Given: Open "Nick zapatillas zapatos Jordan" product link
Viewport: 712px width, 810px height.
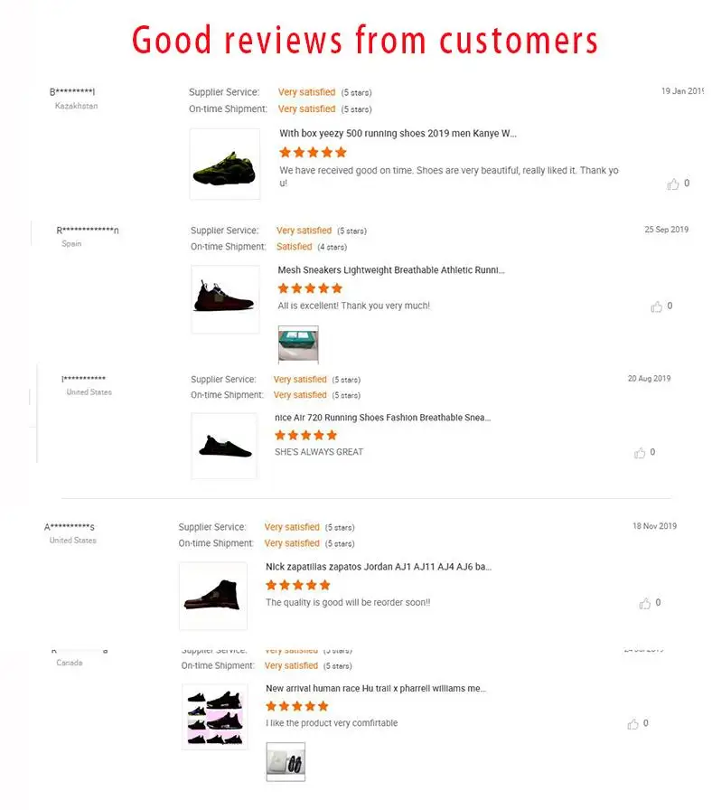Looking at the screenshot, I should (x=379, y=568).
